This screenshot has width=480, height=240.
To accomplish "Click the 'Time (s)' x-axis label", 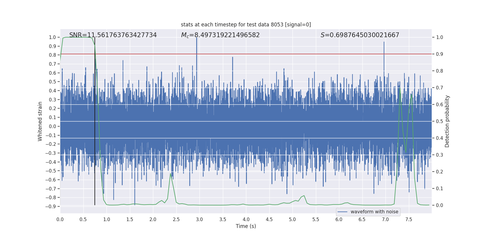I will point(246,226).
